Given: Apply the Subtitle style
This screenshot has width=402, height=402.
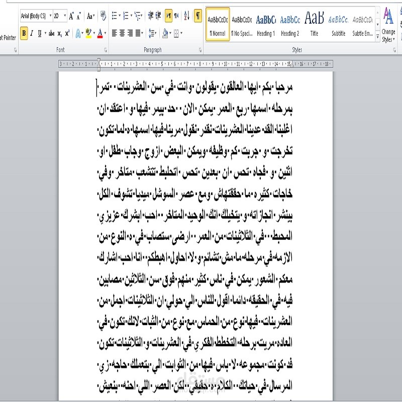Looking at the screenshot, I should pos(338,25).
